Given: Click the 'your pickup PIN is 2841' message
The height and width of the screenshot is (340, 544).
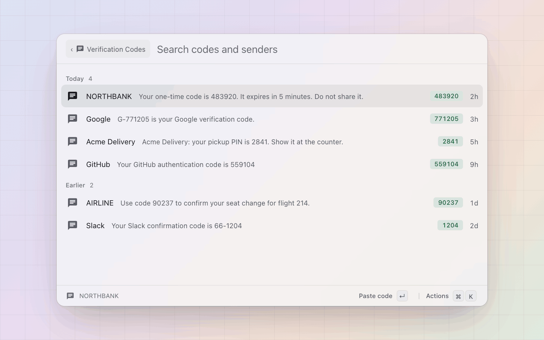Looking at the screenshot, I should pyautogui.click(x=243, y=142).
